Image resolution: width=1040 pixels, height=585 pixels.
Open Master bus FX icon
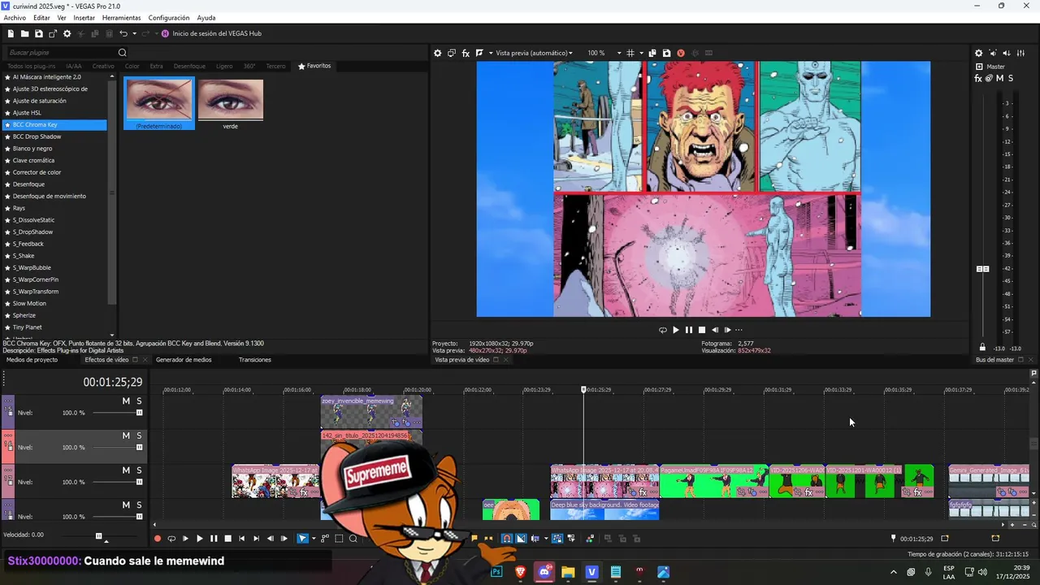click(978, 79)
